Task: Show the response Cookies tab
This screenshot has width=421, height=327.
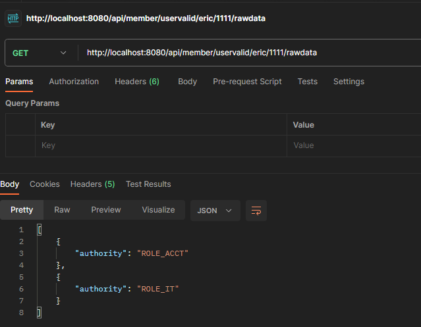Action: [x=45, y=184]
